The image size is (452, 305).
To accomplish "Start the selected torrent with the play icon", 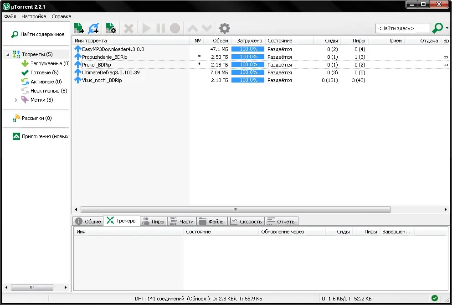I will coord(146,28).
